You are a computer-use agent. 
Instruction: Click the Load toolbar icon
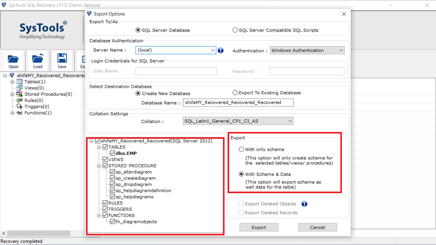[38, 61]
